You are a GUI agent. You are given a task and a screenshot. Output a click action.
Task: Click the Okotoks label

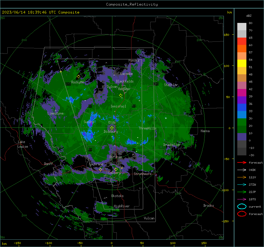(x=117, y=196)
